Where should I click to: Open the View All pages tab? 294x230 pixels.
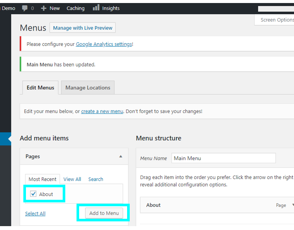[x=72, y=179]
